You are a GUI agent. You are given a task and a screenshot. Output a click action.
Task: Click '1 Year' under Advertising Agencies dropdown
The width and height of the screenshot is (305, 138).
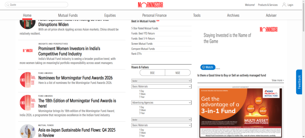pyautogui.click(x=142, y=113)
